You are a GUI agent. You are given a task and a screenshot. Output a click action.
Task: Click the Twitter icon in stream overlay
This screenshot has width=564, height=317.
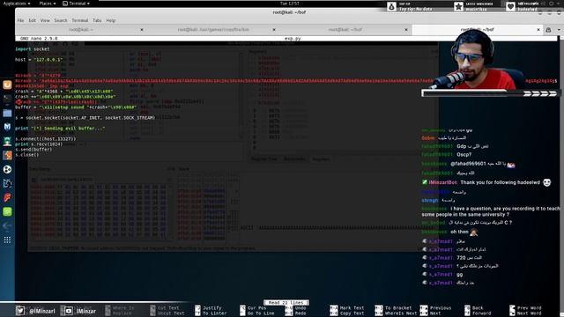(x=20, y=311)
